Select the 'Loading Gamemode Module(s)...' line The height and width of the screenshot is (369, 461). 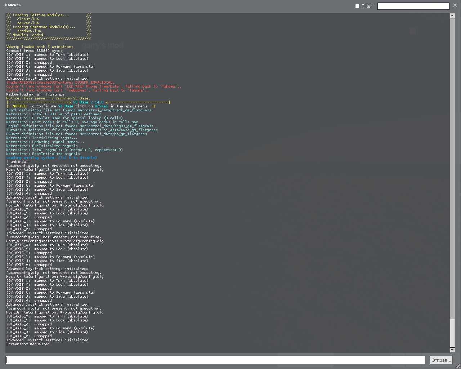pyautogui.click(x=48, y=27)
